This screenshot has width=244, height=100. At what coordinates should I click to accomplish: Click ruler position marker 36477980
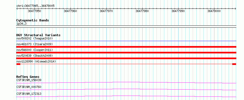click(x=142, y=11)
